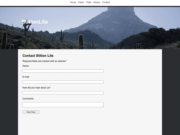Viewport: 180px width, 135px height.
Task: Focus the Name input field
Action: point(63,71)
